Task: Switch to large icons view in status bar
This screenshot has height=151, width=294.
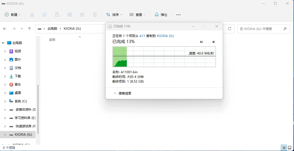Action: [289, 148]
